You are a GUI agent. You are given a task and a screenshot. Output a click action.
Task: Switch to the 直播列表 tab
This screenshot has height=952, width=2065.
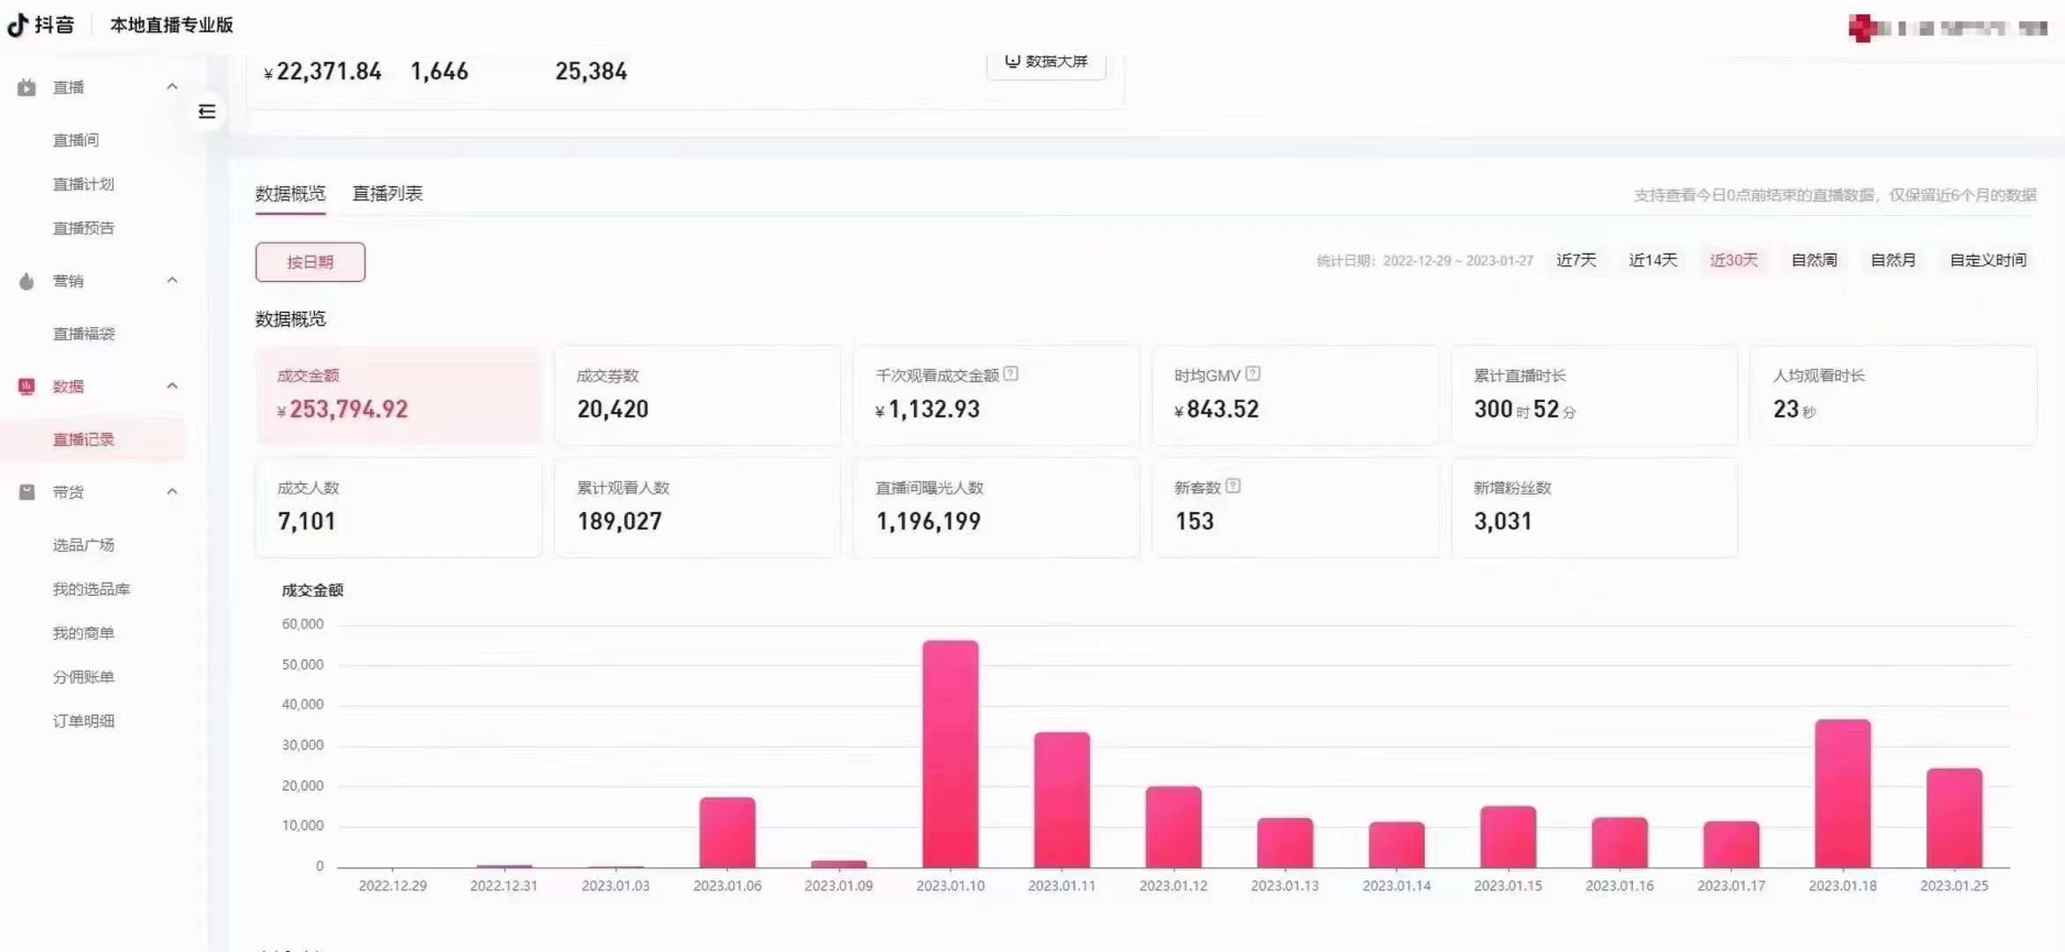(388, 193)
